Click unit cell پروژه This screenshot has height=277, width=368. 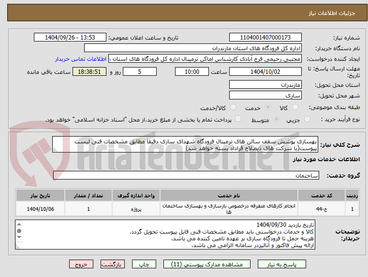(136, 209)
